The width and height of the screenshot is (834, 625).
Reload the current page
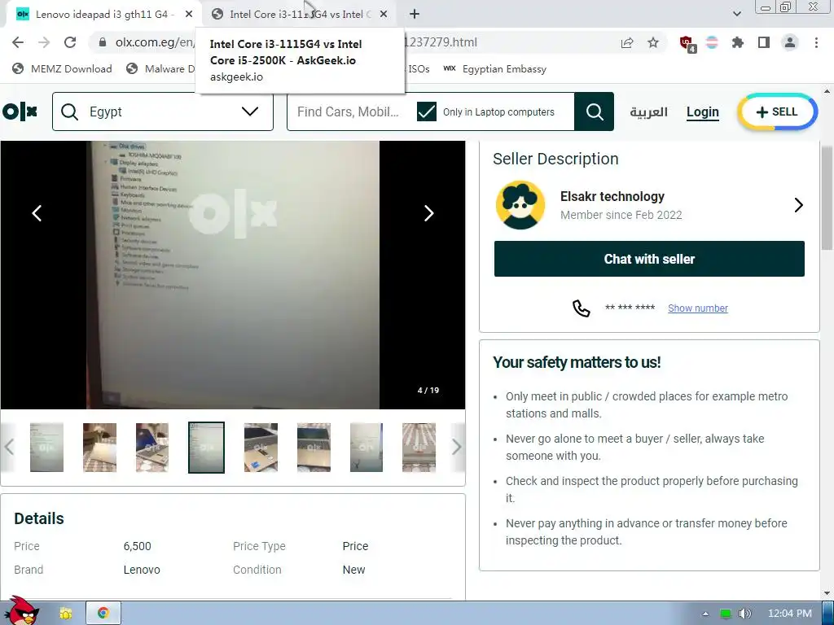tap(70, 42)
